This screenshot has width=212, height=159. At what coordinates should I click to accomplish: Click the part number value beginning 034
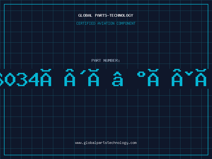[x=103, y=78]
